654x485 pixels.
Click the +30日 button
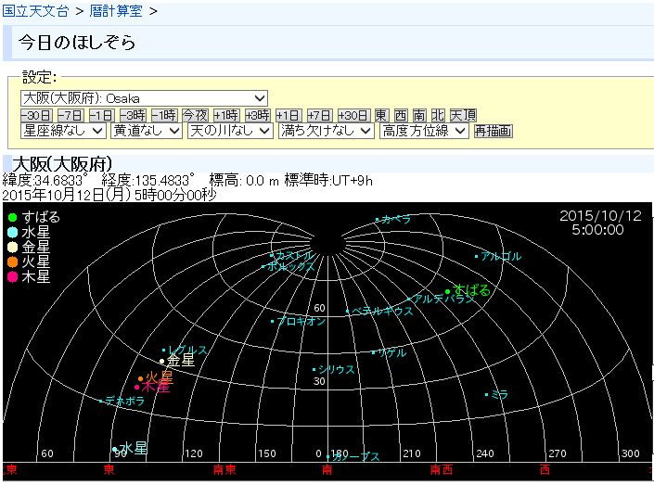pos(353,115)
